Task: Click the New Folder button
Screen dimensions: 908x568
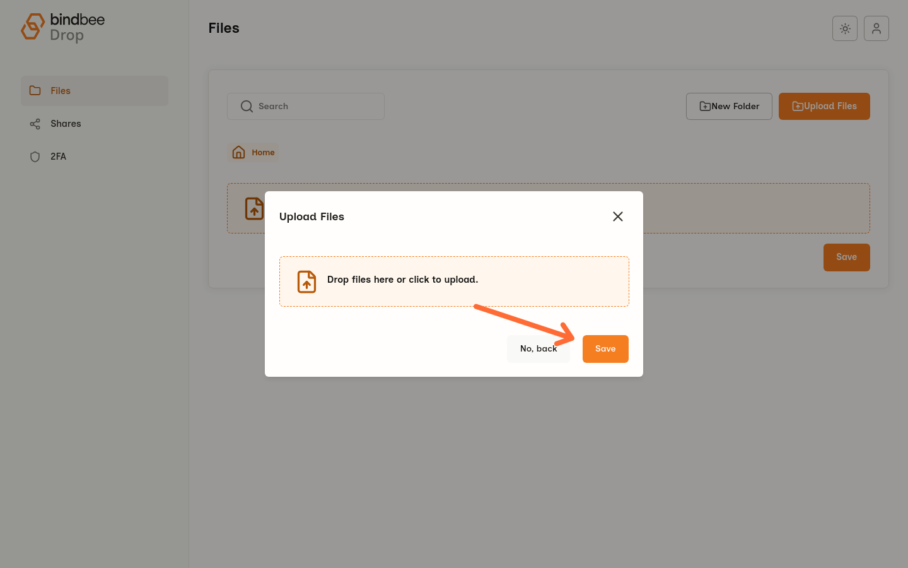Action: click(729, 107)
